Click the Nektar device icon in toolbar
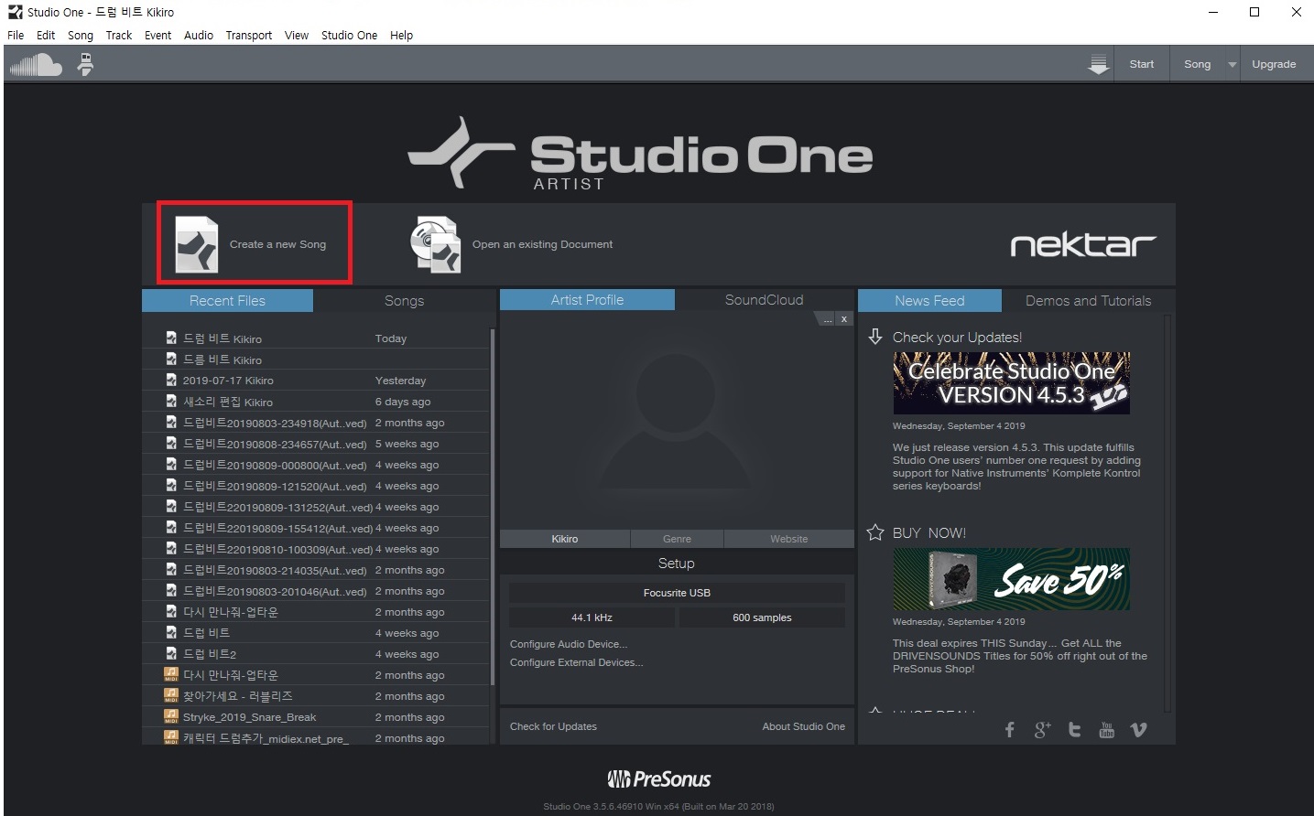The height and width of the screenshot is (816, 1314). click(85, 64)
